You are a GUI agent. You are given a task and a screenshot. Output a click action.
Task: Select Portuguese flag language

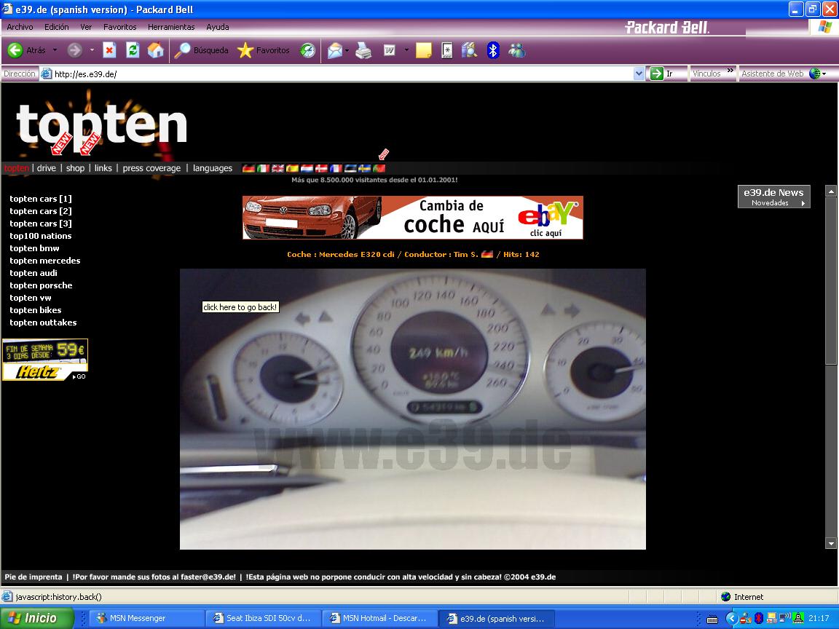[379, 168]
